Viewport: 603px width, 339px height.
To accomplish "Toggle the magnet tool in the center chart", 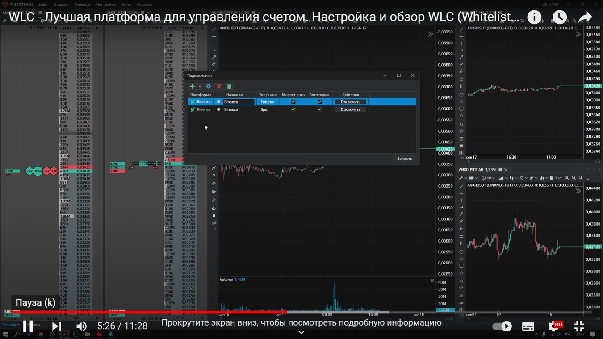I will (214, 208).
